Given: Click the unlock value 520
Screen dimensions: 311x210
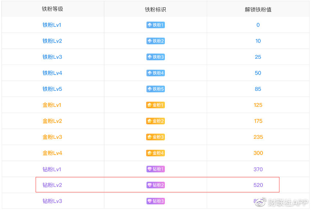Looking at the screenshot, I should pyautogui.click(x=258, y=185).
